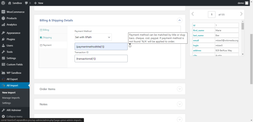The width and height of the screenshot is (253, 122).
Task: Go to previous record arrow
Action: coord(193,14)
